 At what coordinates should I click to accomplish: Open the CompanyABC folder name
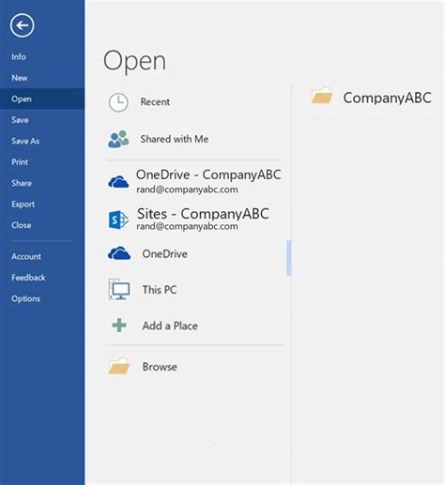[x=388, y=98]
